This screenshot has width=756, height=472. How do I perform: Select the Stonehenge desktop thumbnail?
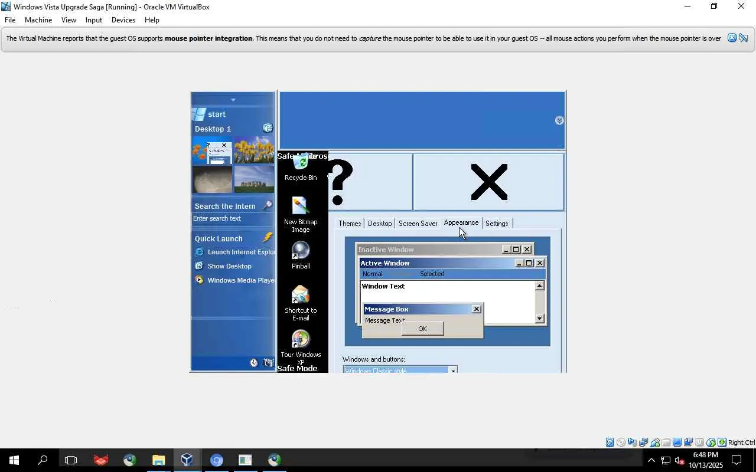[x=254, y=179]
